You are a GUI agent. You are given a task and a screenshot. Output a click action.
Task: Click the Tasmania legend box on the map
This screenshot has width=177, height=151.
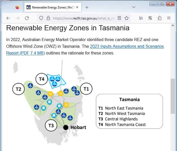[x=129, y=111]
